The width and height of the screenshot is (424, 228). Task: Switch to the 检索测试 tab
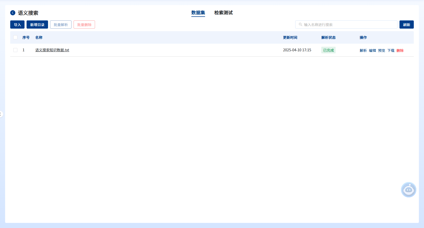point(223,13)
